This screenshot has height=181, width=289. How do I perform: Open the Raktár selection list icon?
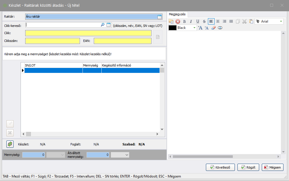[160, 17]
